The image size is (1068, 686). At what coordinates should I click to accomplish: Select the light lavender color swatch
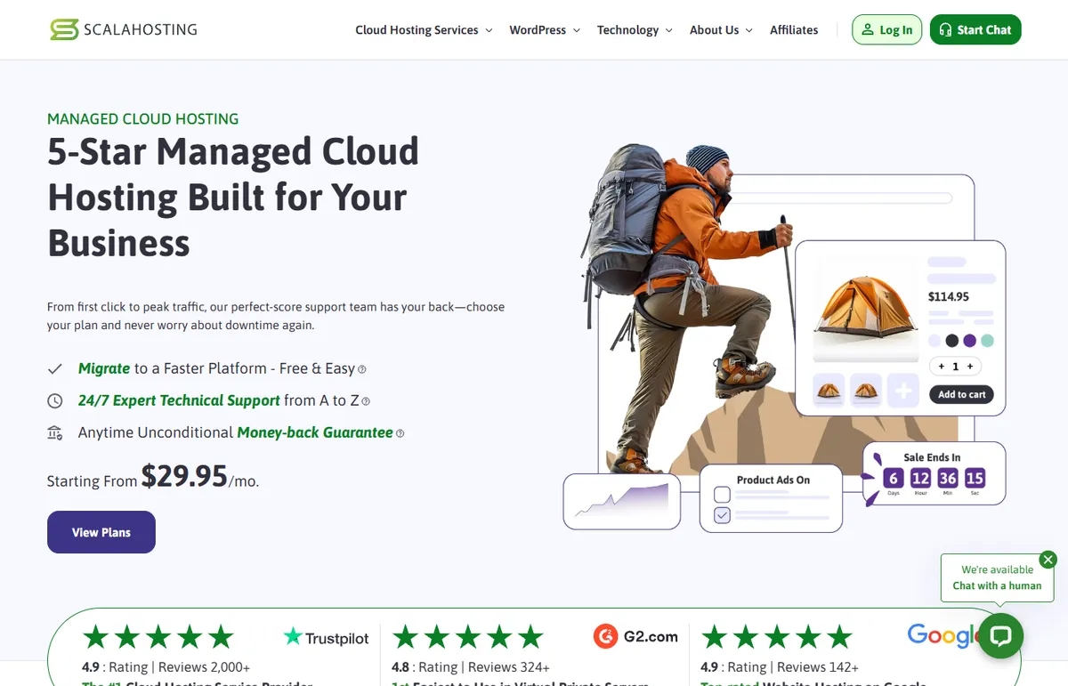point(934,341)
